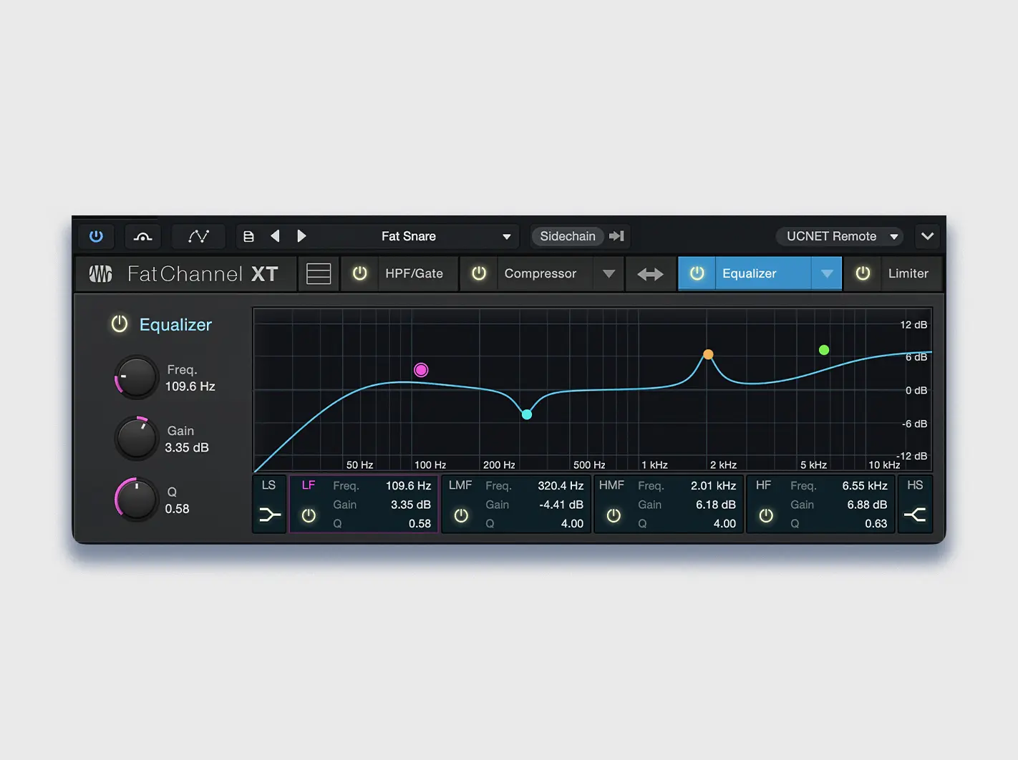Toggle the Compressor power button
The height and width of the screenshot is (760, 1018).
click(478, 273)
